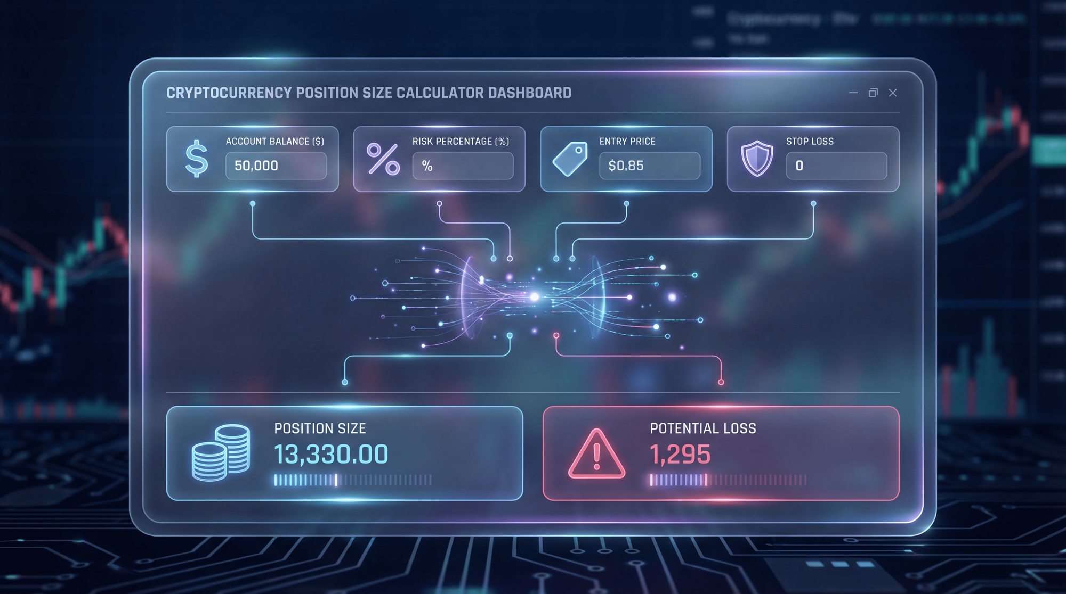Click the Potential Loss progress bar

[x=728, y=481]
